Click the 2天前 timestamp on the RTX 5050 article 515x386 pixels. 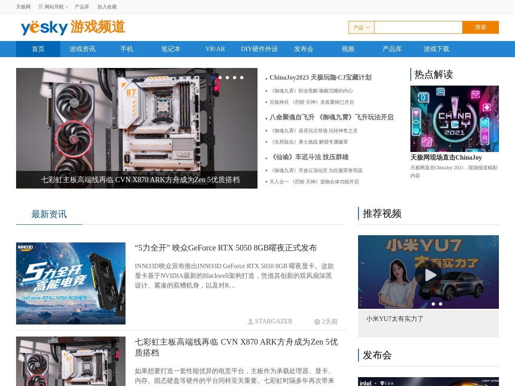coord(330,322)
